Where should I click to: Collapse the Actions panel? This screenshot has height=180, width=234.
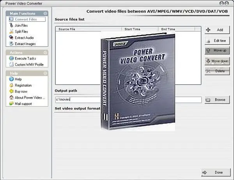point(45,52)
